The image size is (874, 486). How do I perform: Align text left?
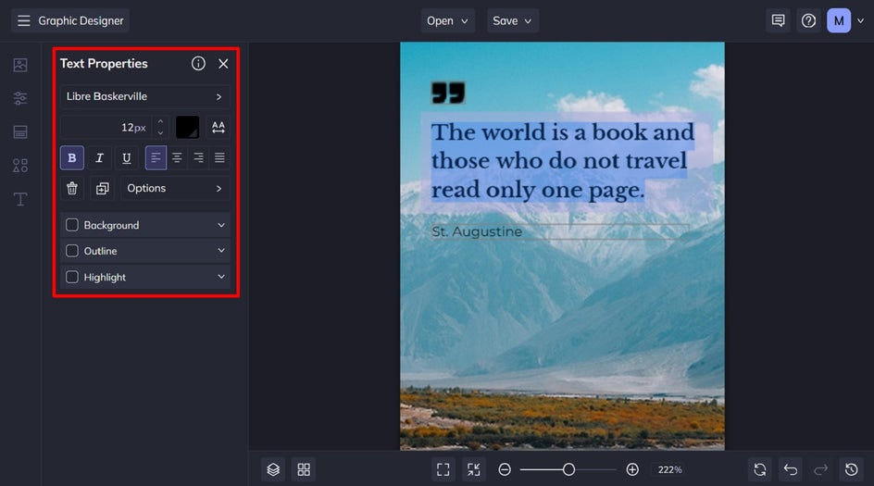click(156, 157)
